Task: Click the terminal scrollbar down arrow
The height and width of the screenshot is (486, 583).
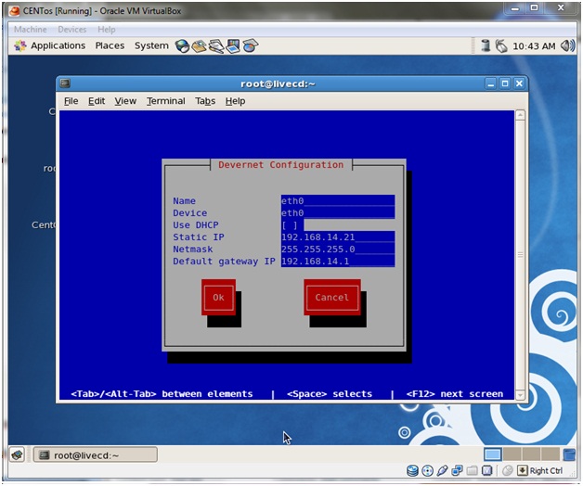Action: (520, 394)
